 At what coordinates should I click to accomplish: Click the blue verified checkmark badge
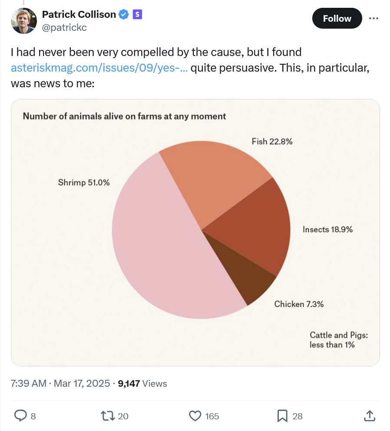pyautogui.click(x=124, y=14)
